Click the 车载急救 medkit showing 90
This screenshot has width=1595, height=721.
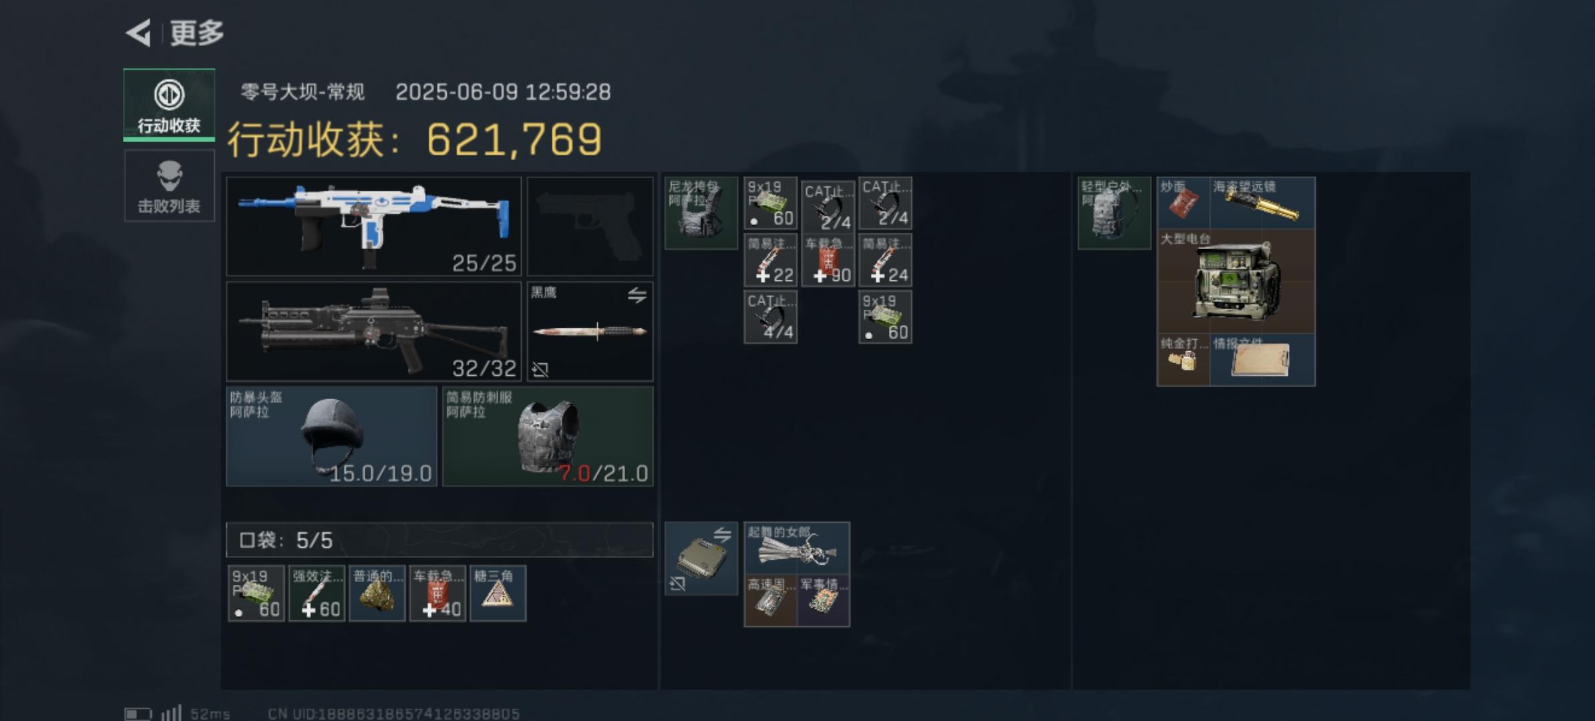coord(828,260)
